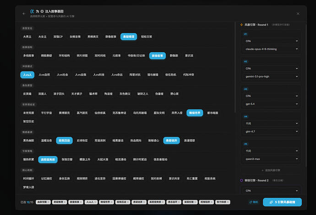
Task: Open the claude-opus-4-6-thinking model dropdown
Action: 271,49
